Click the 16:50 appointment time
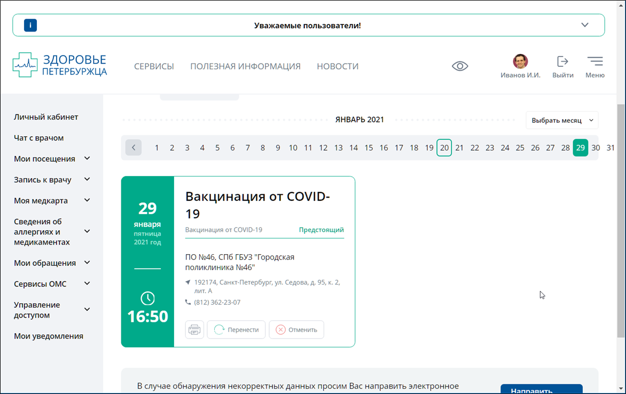626x394 pixels. 148,317
